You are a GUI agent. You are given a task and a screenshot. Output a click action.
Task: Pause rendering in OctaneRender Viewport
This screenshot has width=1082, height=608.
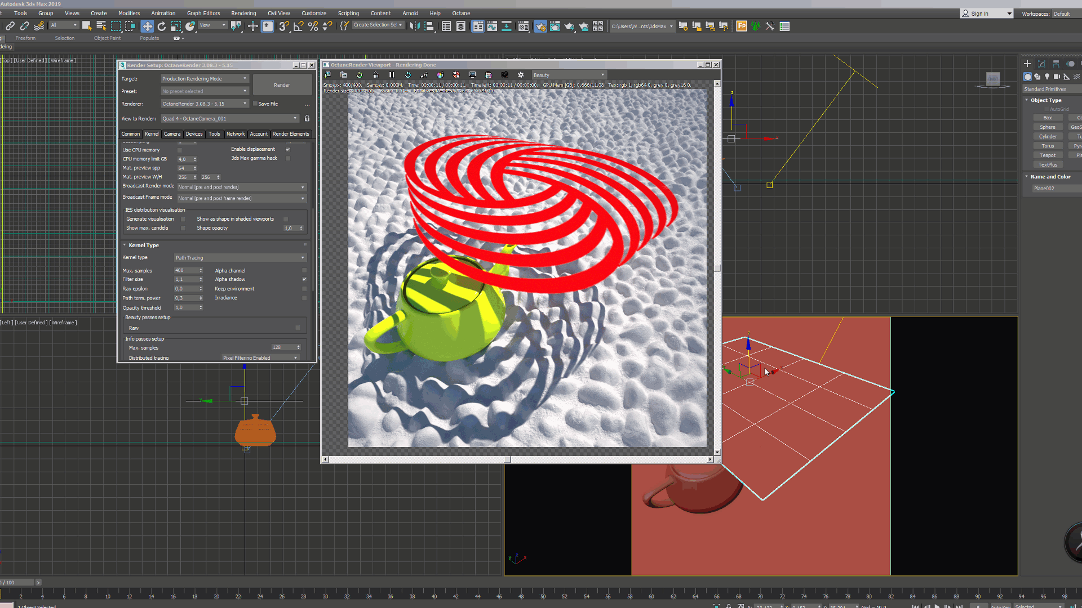pyautogui.click(x=392, y=75)
